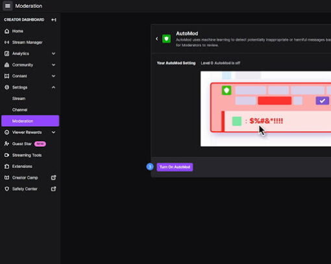Click the Streaming Tools camera icon

point(7,155)
